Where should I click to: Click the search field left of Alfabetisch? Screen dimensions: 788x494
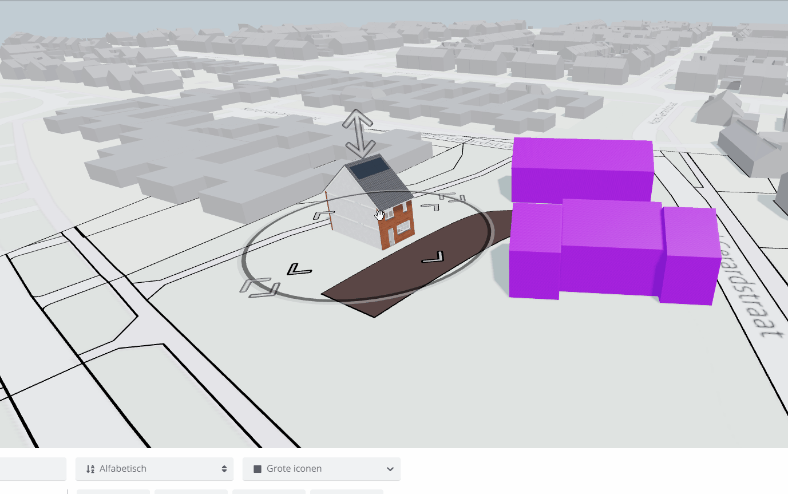coord(33,469)
